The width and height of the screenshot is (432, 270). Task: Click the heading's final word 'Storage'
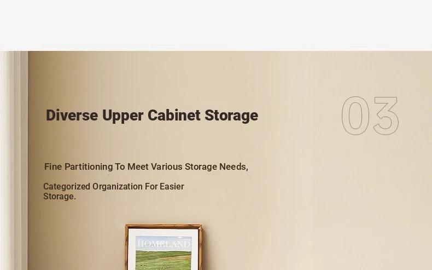click(231, 116)
